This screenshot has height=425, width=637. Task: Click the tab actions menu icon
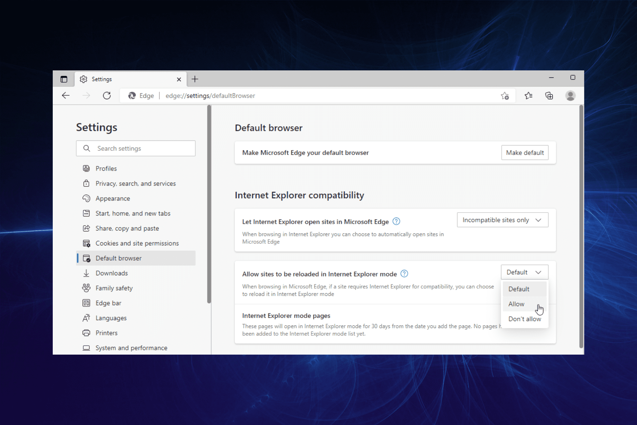click(x=64, y=79)
